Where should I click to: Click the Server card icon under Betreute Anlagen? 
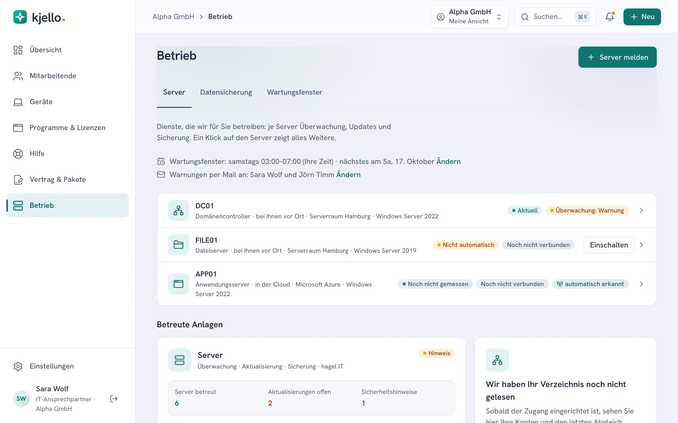179,360
